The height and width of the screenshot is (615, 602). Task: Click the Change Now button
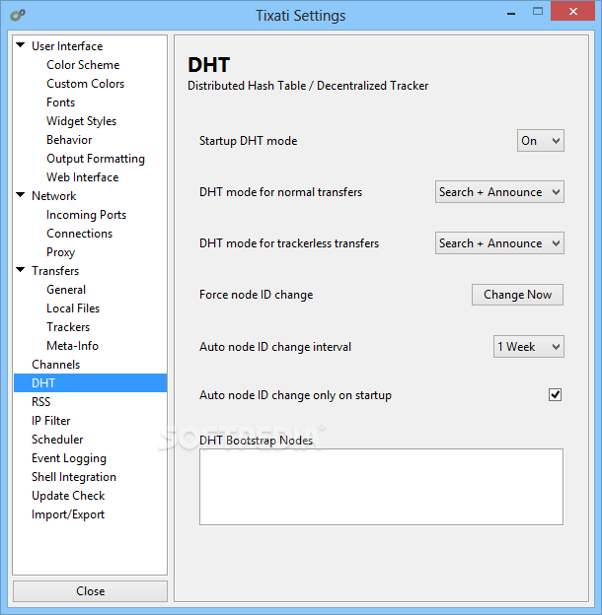[517, 295]
